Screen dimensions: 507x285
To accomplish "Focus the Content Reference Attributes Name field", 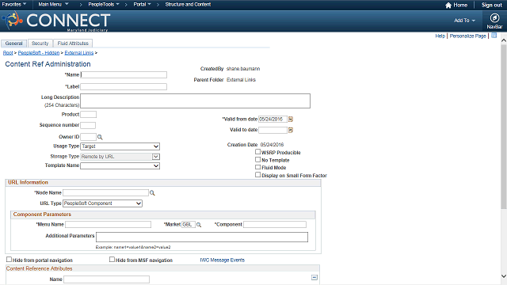I will [x=106, y=279].
